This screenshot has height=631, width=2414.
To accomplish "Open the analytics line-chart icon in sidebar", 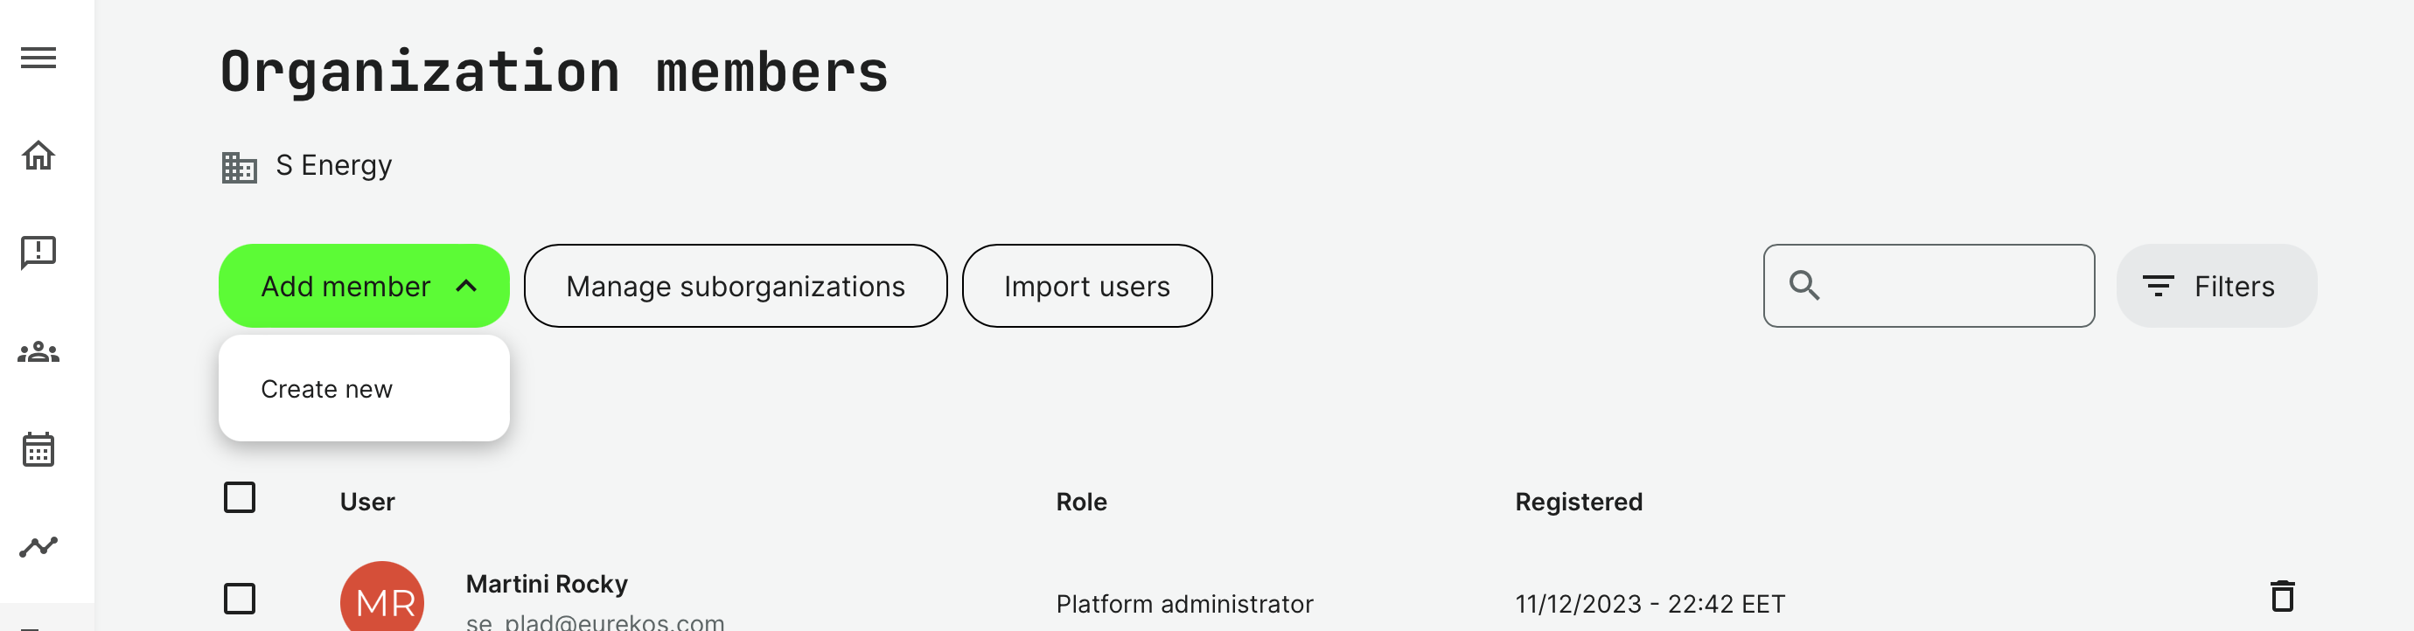I will point(38,547).
